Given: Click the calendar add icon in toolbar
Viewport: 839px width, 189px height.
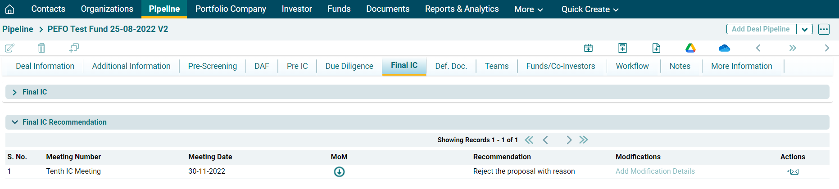Looking at the screenshot, I should point(588,48).
